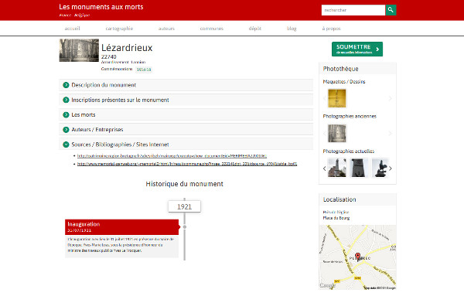The image size is (464, 296).
Task: Open second Photographies actuelles thumbnail
Action: point(359,168)
